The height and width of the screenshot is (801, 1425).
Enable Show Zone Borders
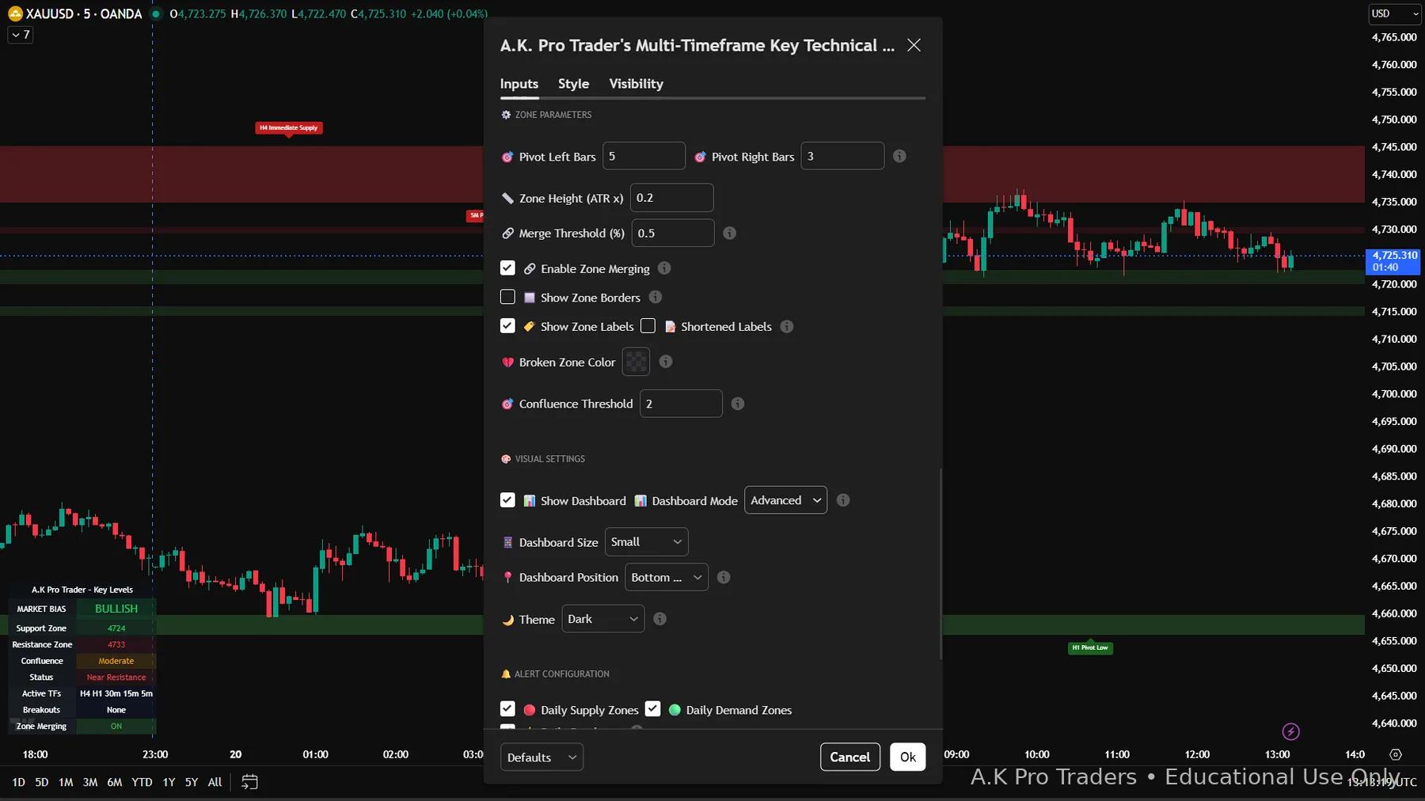point(507,297)
